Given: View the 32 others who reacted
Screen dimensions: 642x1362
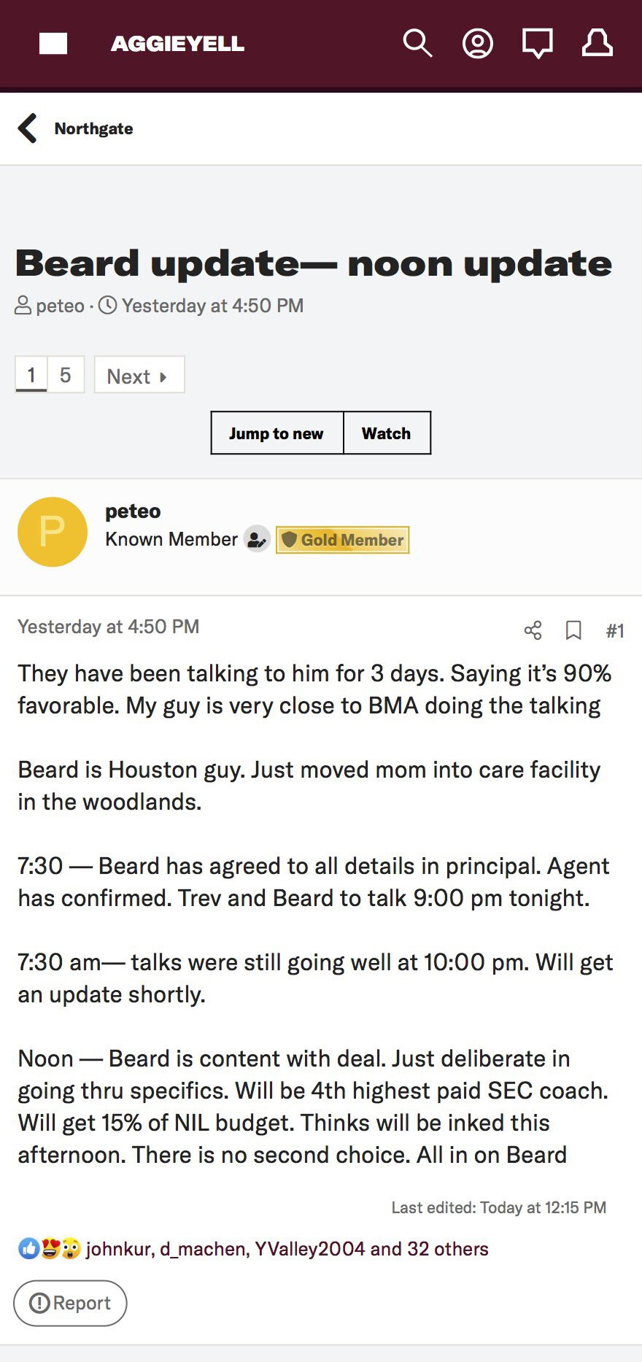Looking at the screenshot, I should 447,1249.
